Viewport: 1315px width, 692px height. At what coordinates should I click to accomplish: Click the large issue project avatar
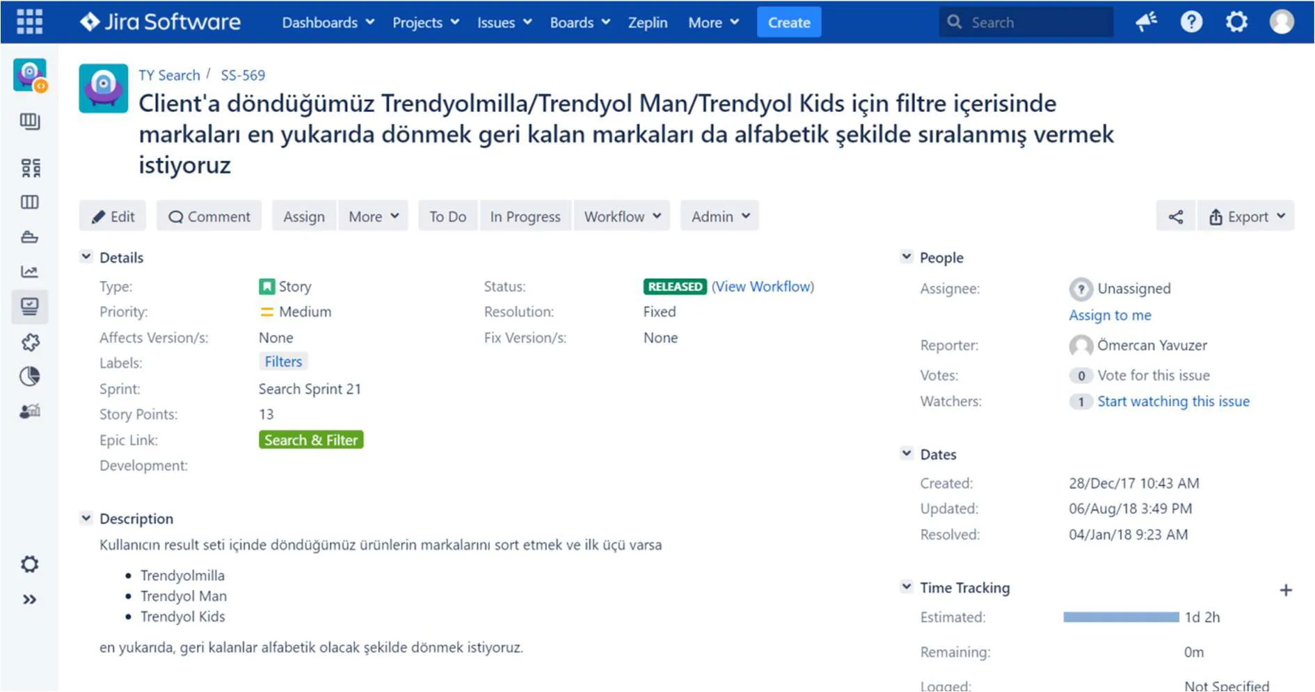[x=104, y=88]
